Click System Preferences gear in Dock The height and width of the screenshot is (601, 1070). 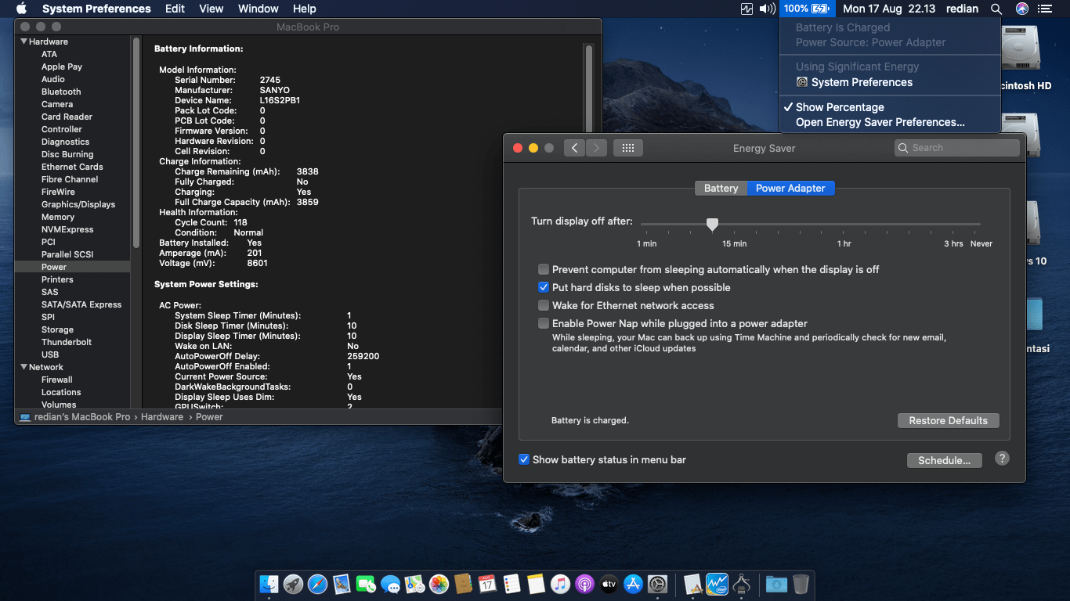click(x=657, y=584)
